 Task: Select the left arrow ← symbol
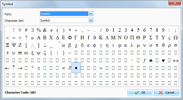coord(8,68)
